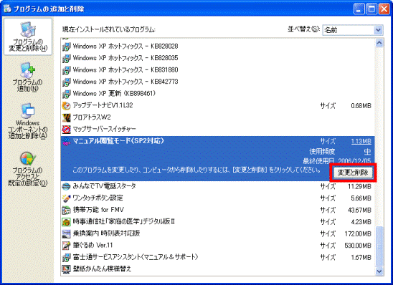The image size is (393, 285).
Task: Click icon of Windows XP 更新 KB898461
Action: 66,94
